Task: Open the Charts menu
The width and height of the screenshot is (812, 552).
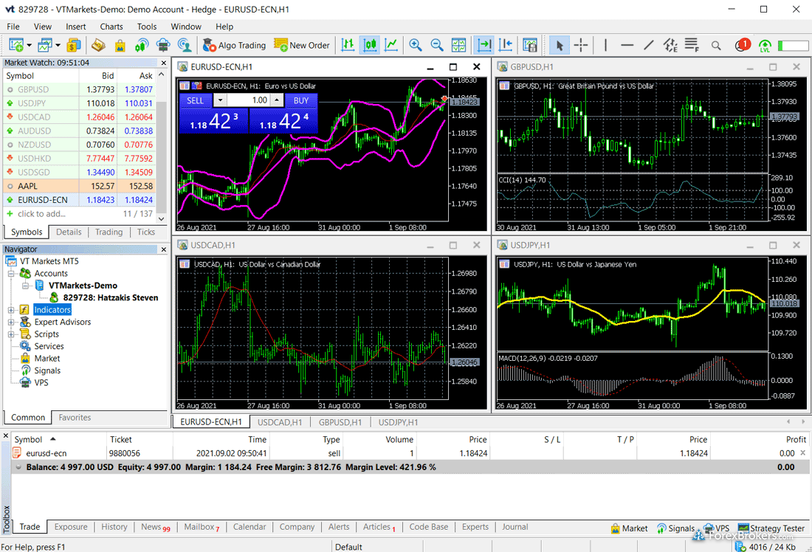Action: point(111,27)
